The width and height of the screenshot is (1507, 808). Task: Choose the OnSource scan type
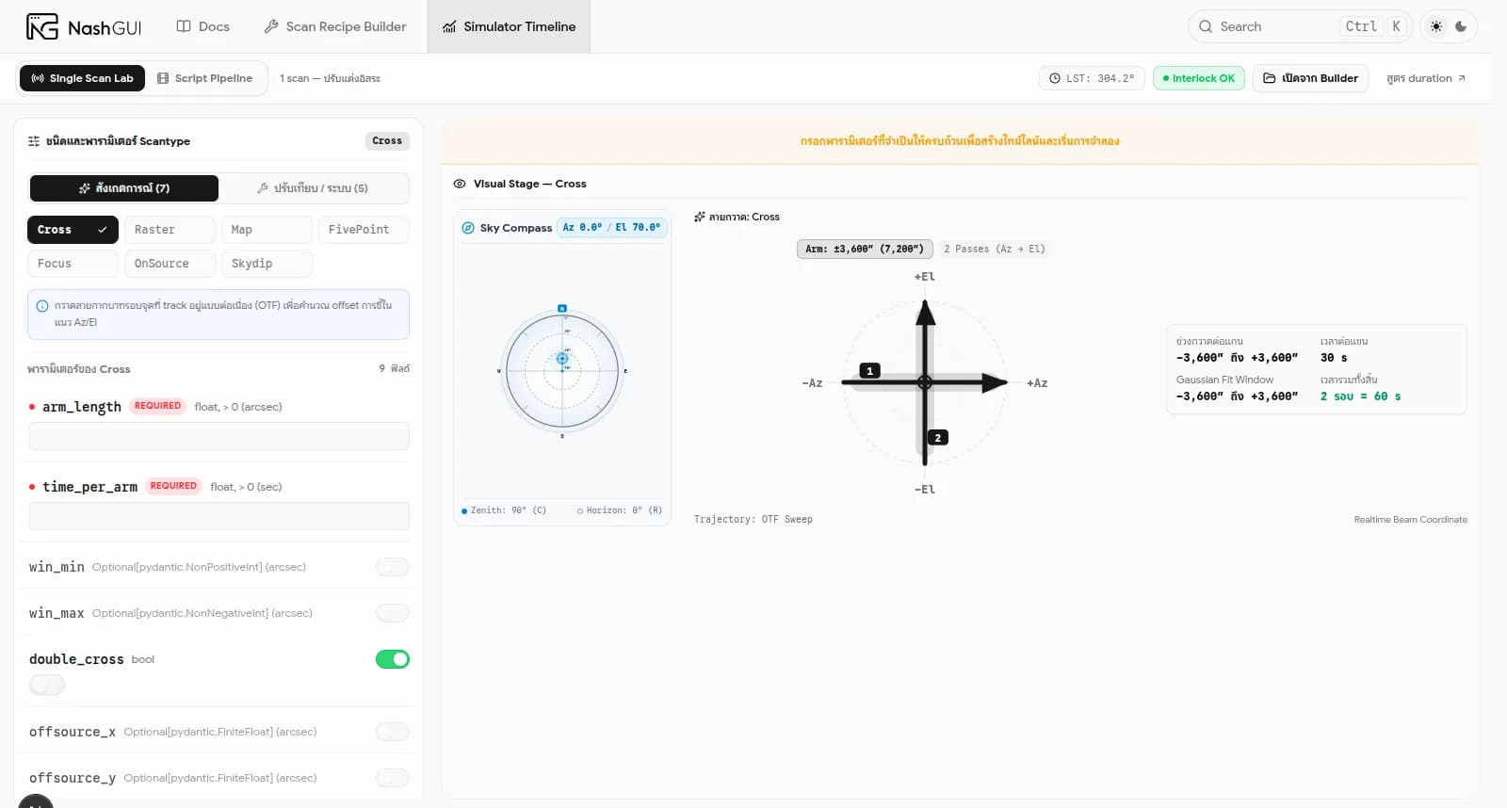click(170, 264)
